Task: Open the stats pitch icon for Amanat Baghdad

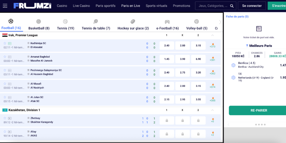Action: tap(10, 57)
